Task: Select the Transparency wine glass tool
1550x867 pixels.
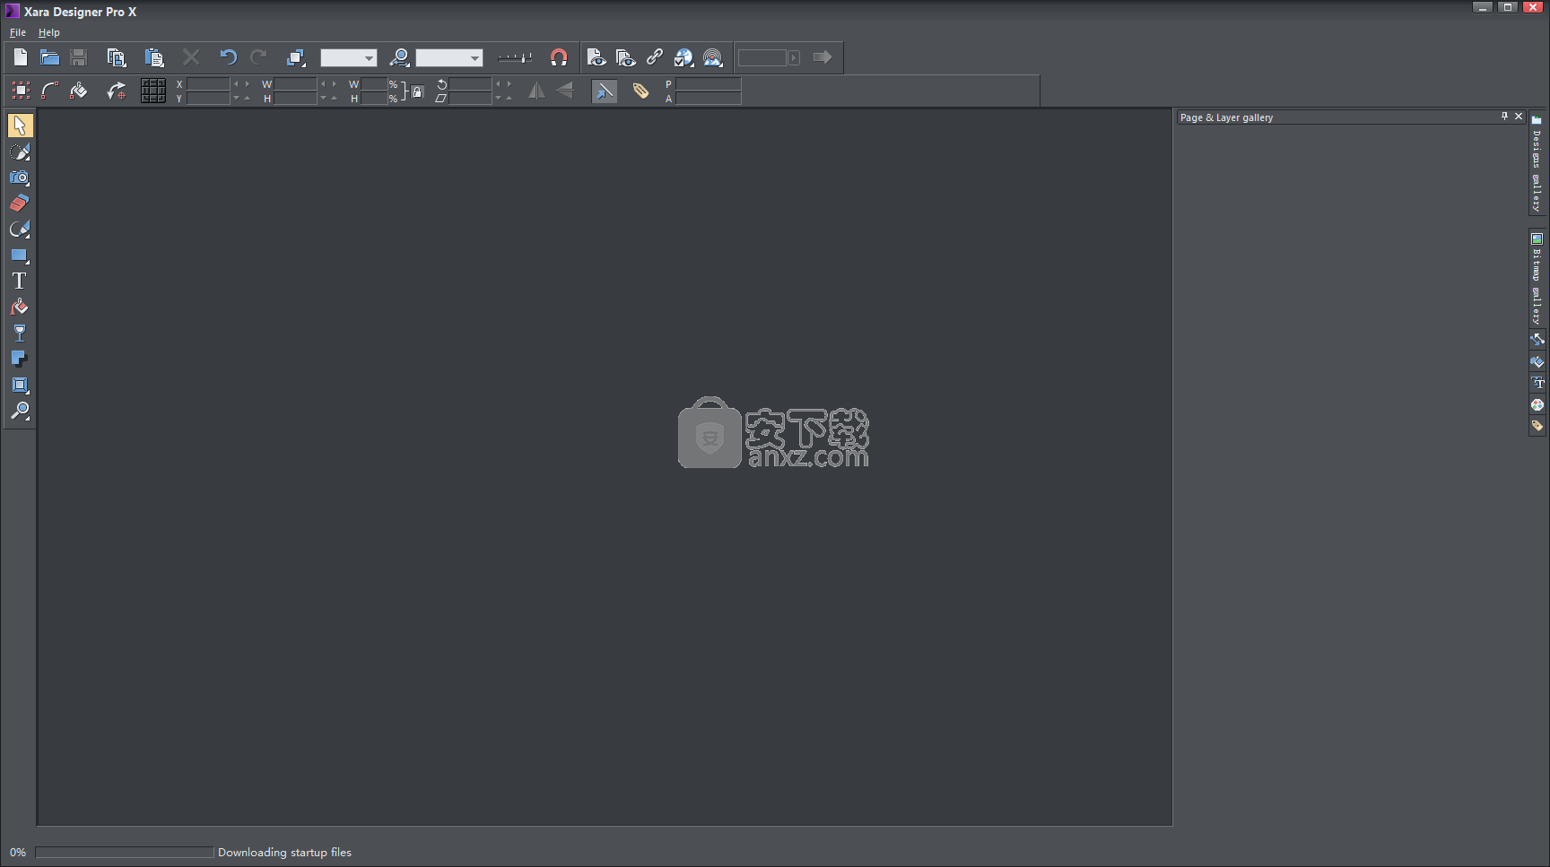Action: pyautogui.click(x=20, y=334)
